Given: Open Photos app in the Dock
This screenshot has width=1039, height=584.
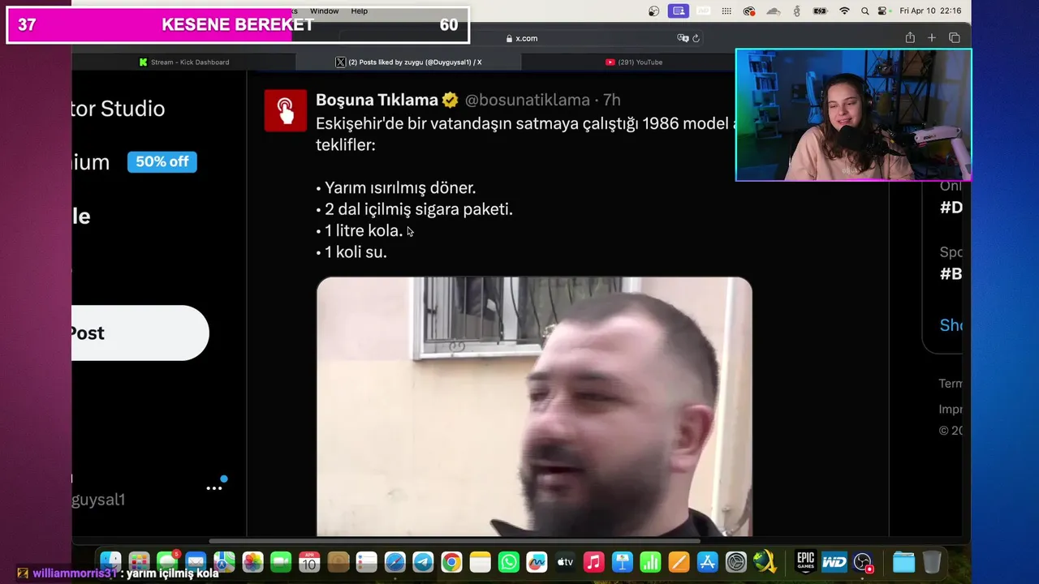Looking at the screenshot, I should [x=252, y=562].
